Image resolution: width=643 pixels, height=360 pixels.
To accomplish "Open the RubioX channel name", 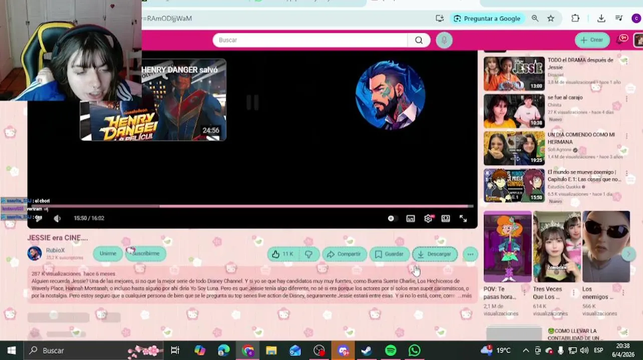I will [x=55, y=250].
